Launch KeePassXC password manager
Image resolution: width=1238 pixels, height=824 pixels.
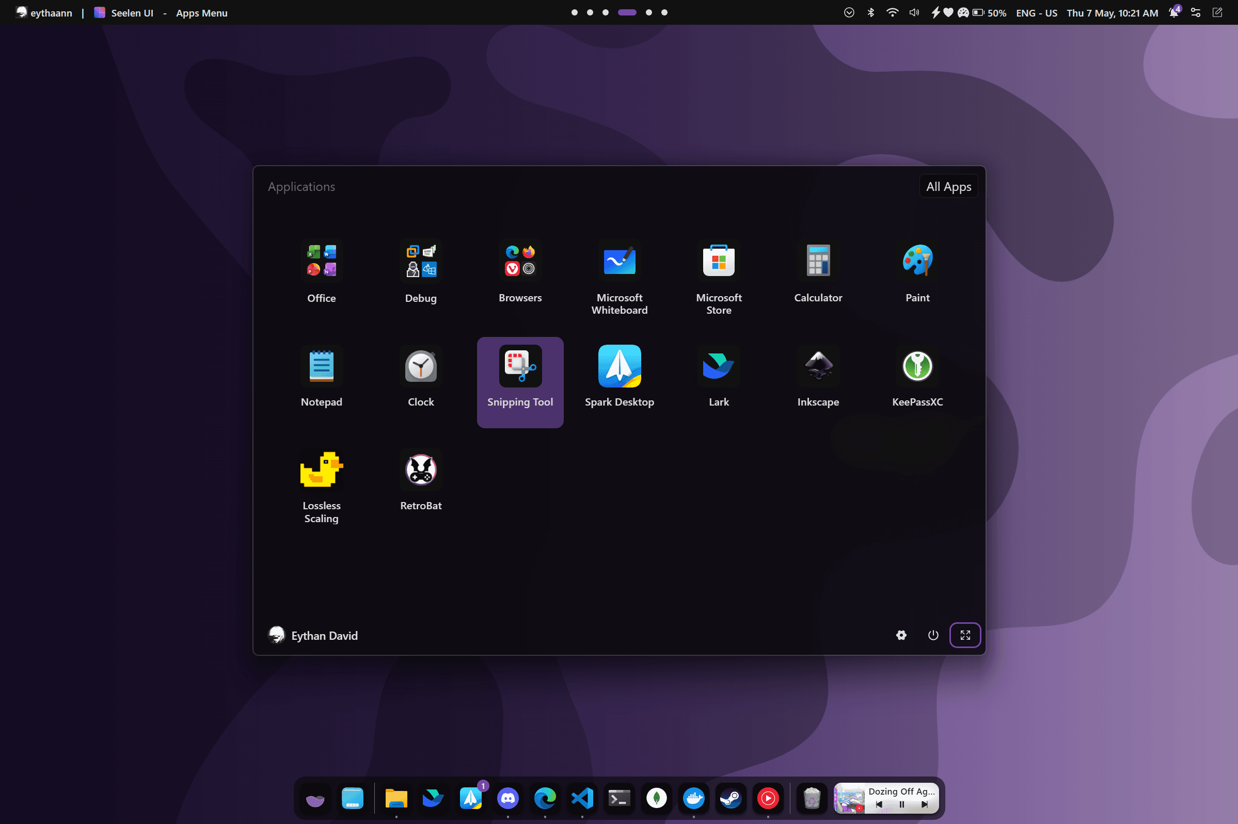tap(917, 377)
